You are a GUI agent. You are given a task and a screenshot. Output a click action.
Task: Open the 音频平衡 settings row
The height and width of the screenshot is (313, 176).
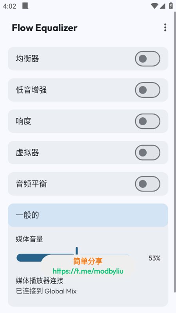(x=88, y=184)
